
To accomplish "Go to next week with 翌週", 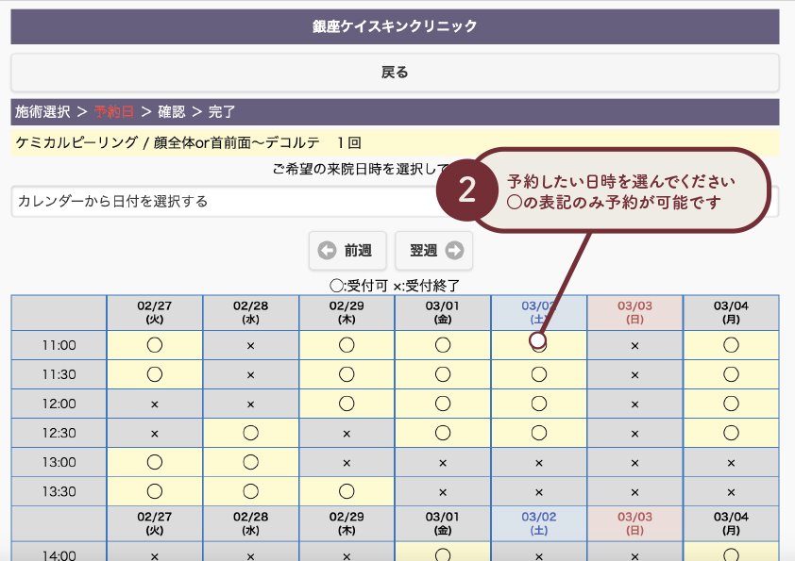I will pyautogui.click(x=434, y=251).
